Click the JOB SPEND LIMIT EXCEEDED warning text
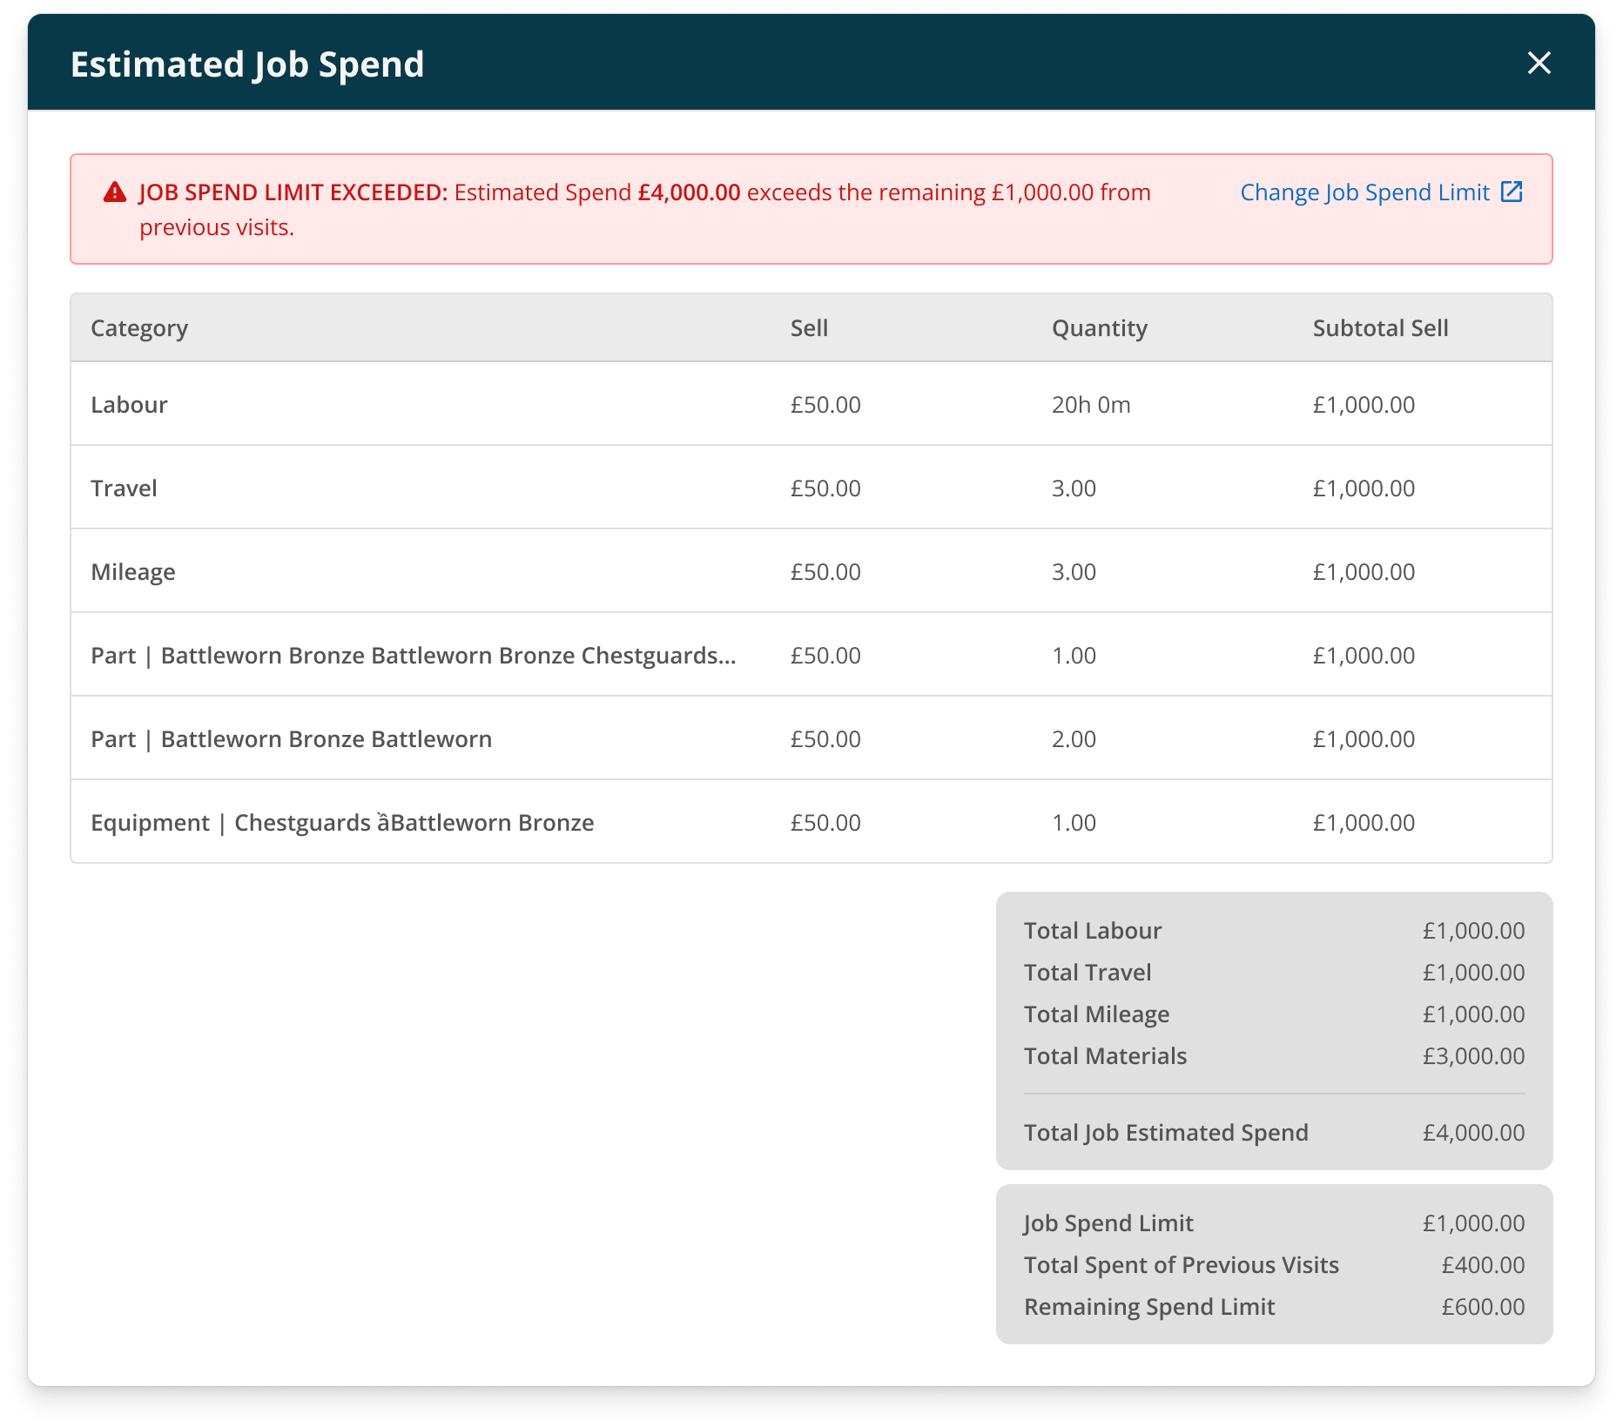The width and height of the screenshot is (1623, 1428). [293, 192]
